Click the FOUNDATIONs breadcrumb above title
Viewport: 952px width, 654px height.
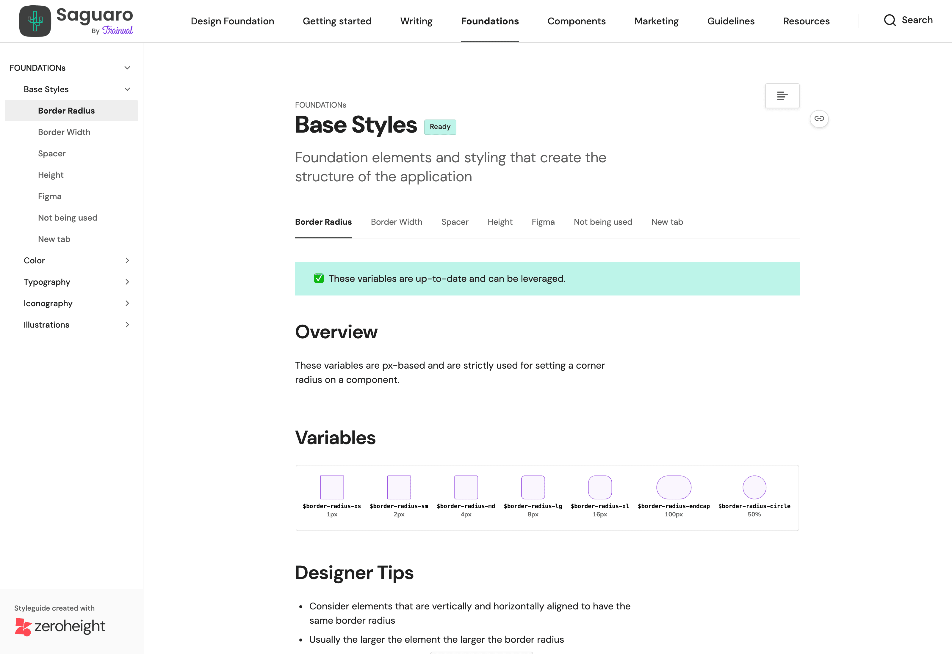point(320,105)
